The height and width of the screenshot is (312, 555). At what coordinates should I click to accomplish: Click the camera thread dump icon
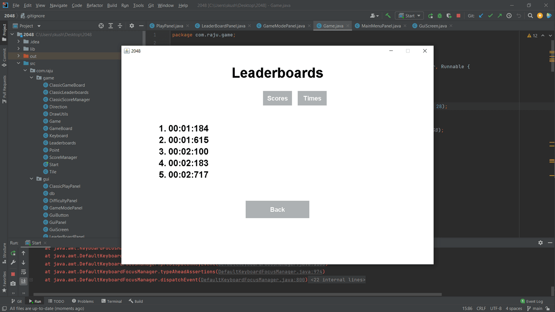[x=13, y=283]
